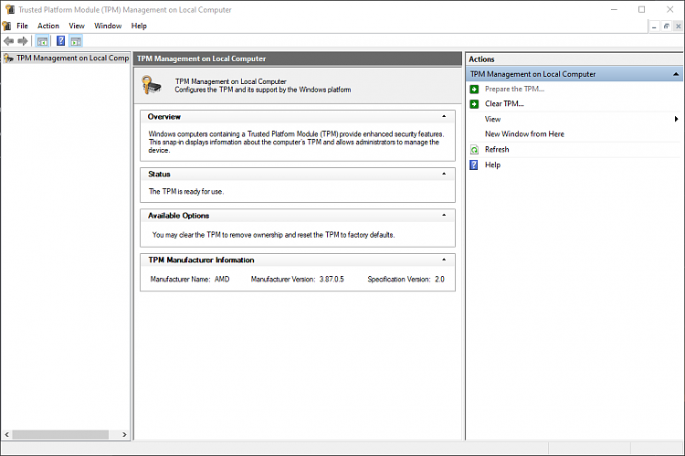Click 'Configures the TPM and its support' text
Screen dimensions: 685x456
click(x=262, y=90)
